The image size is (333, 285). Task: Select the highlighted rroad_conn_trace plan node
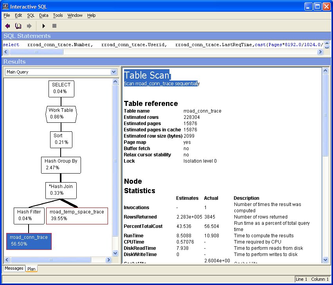[x=29, y=241]
